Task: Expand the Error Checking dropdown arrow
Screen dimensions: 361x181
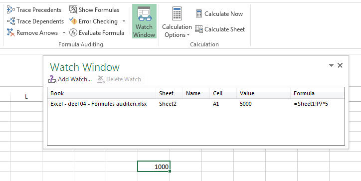Action: point(124,21)
